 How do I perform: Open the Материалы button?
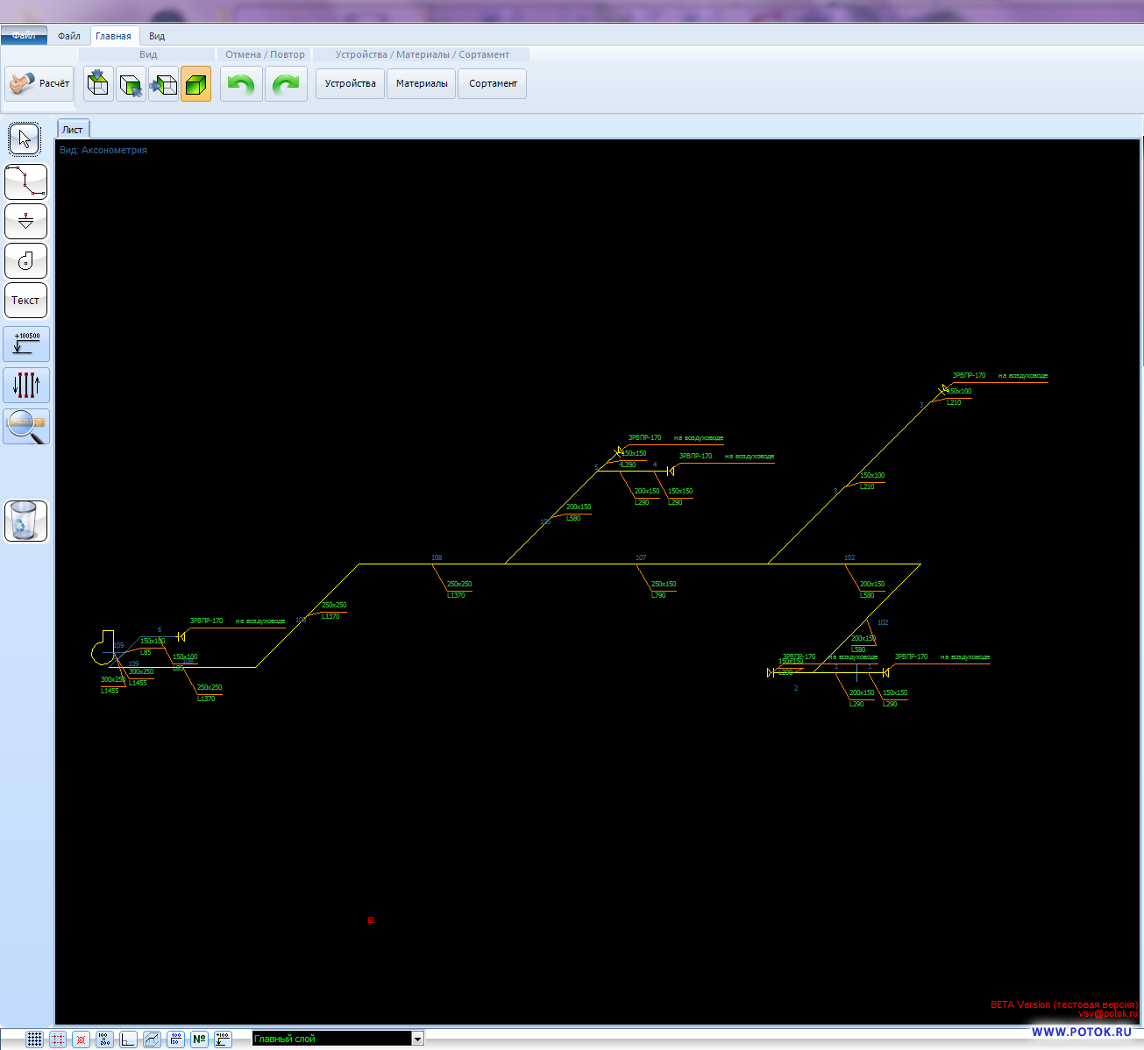tap(422, 84)
